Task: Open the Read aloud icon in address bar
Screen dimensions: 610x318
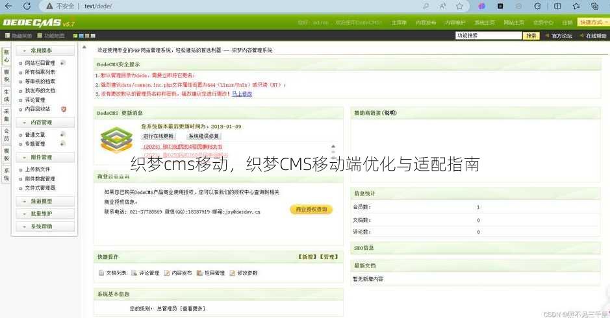Action: (x=442, y=6)
